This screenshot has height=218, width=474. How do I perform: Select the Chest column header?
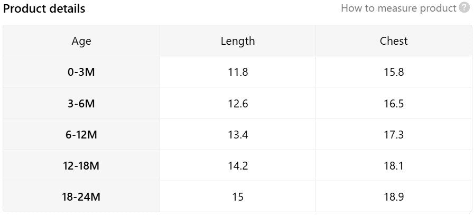pos(394,41)
